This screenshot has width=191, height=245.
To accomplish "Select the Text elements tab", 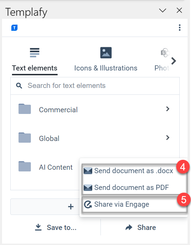I will [35, 68].
